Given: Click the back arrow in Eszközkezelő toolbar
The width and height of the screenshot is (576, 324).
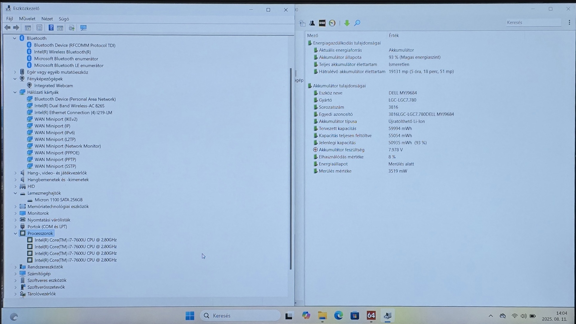Looking at the screenshot, I should (7, 28).
